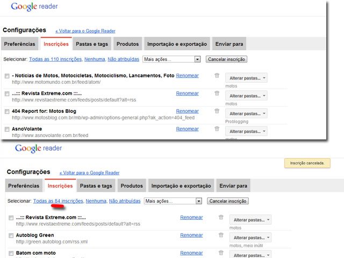
Task: Open Enviar para tab in 110-inscrições panel
Action: click(x=230, y=44)
